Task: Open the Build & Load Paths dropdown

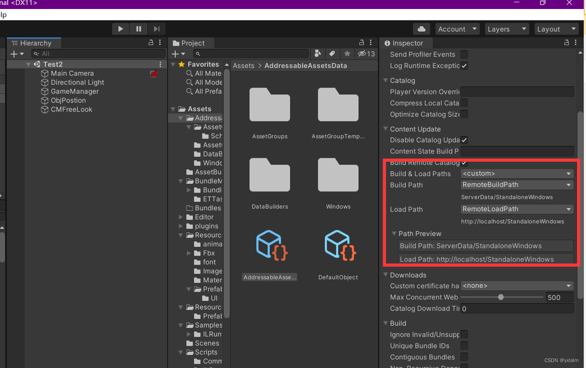Action: tap(517, 174)
